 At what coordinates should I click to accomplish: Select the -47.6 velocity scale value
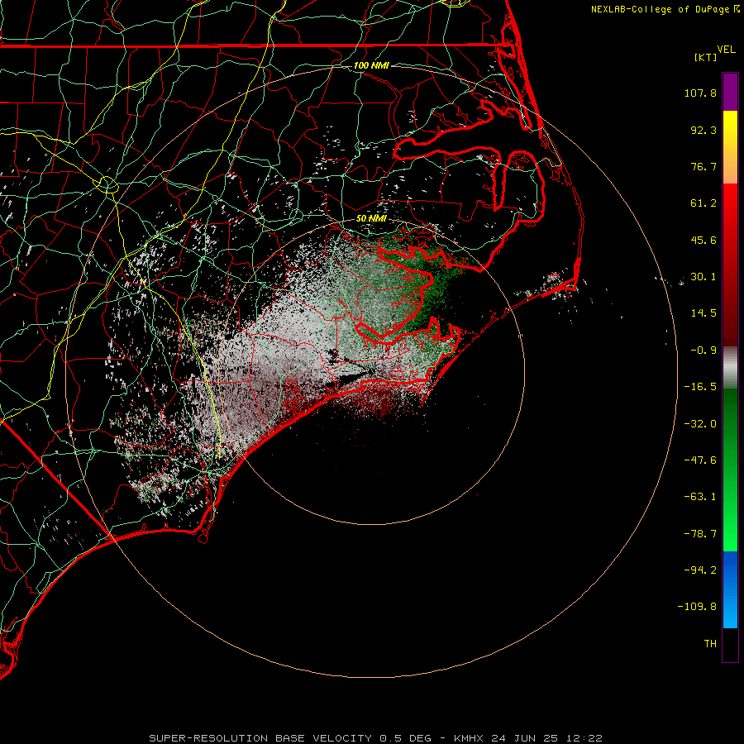pos(700,460)
